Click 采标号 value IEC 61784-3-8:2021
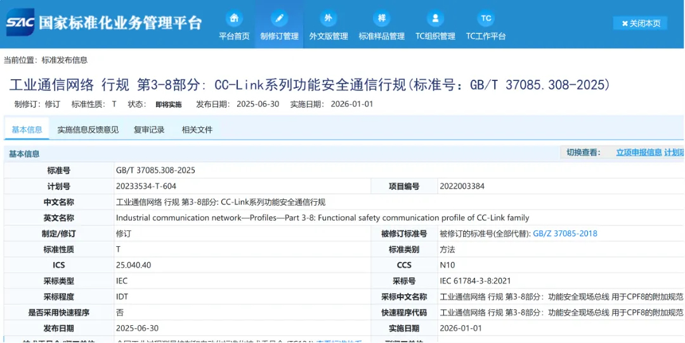Screen dimensions: 685x343 (x=475, y=281)
